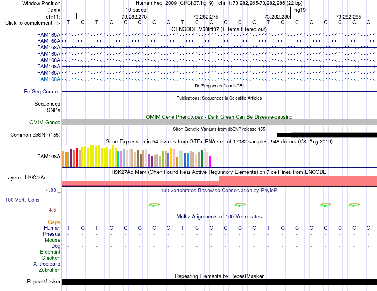Click the RefSeq Curated label

coord(42,91)
